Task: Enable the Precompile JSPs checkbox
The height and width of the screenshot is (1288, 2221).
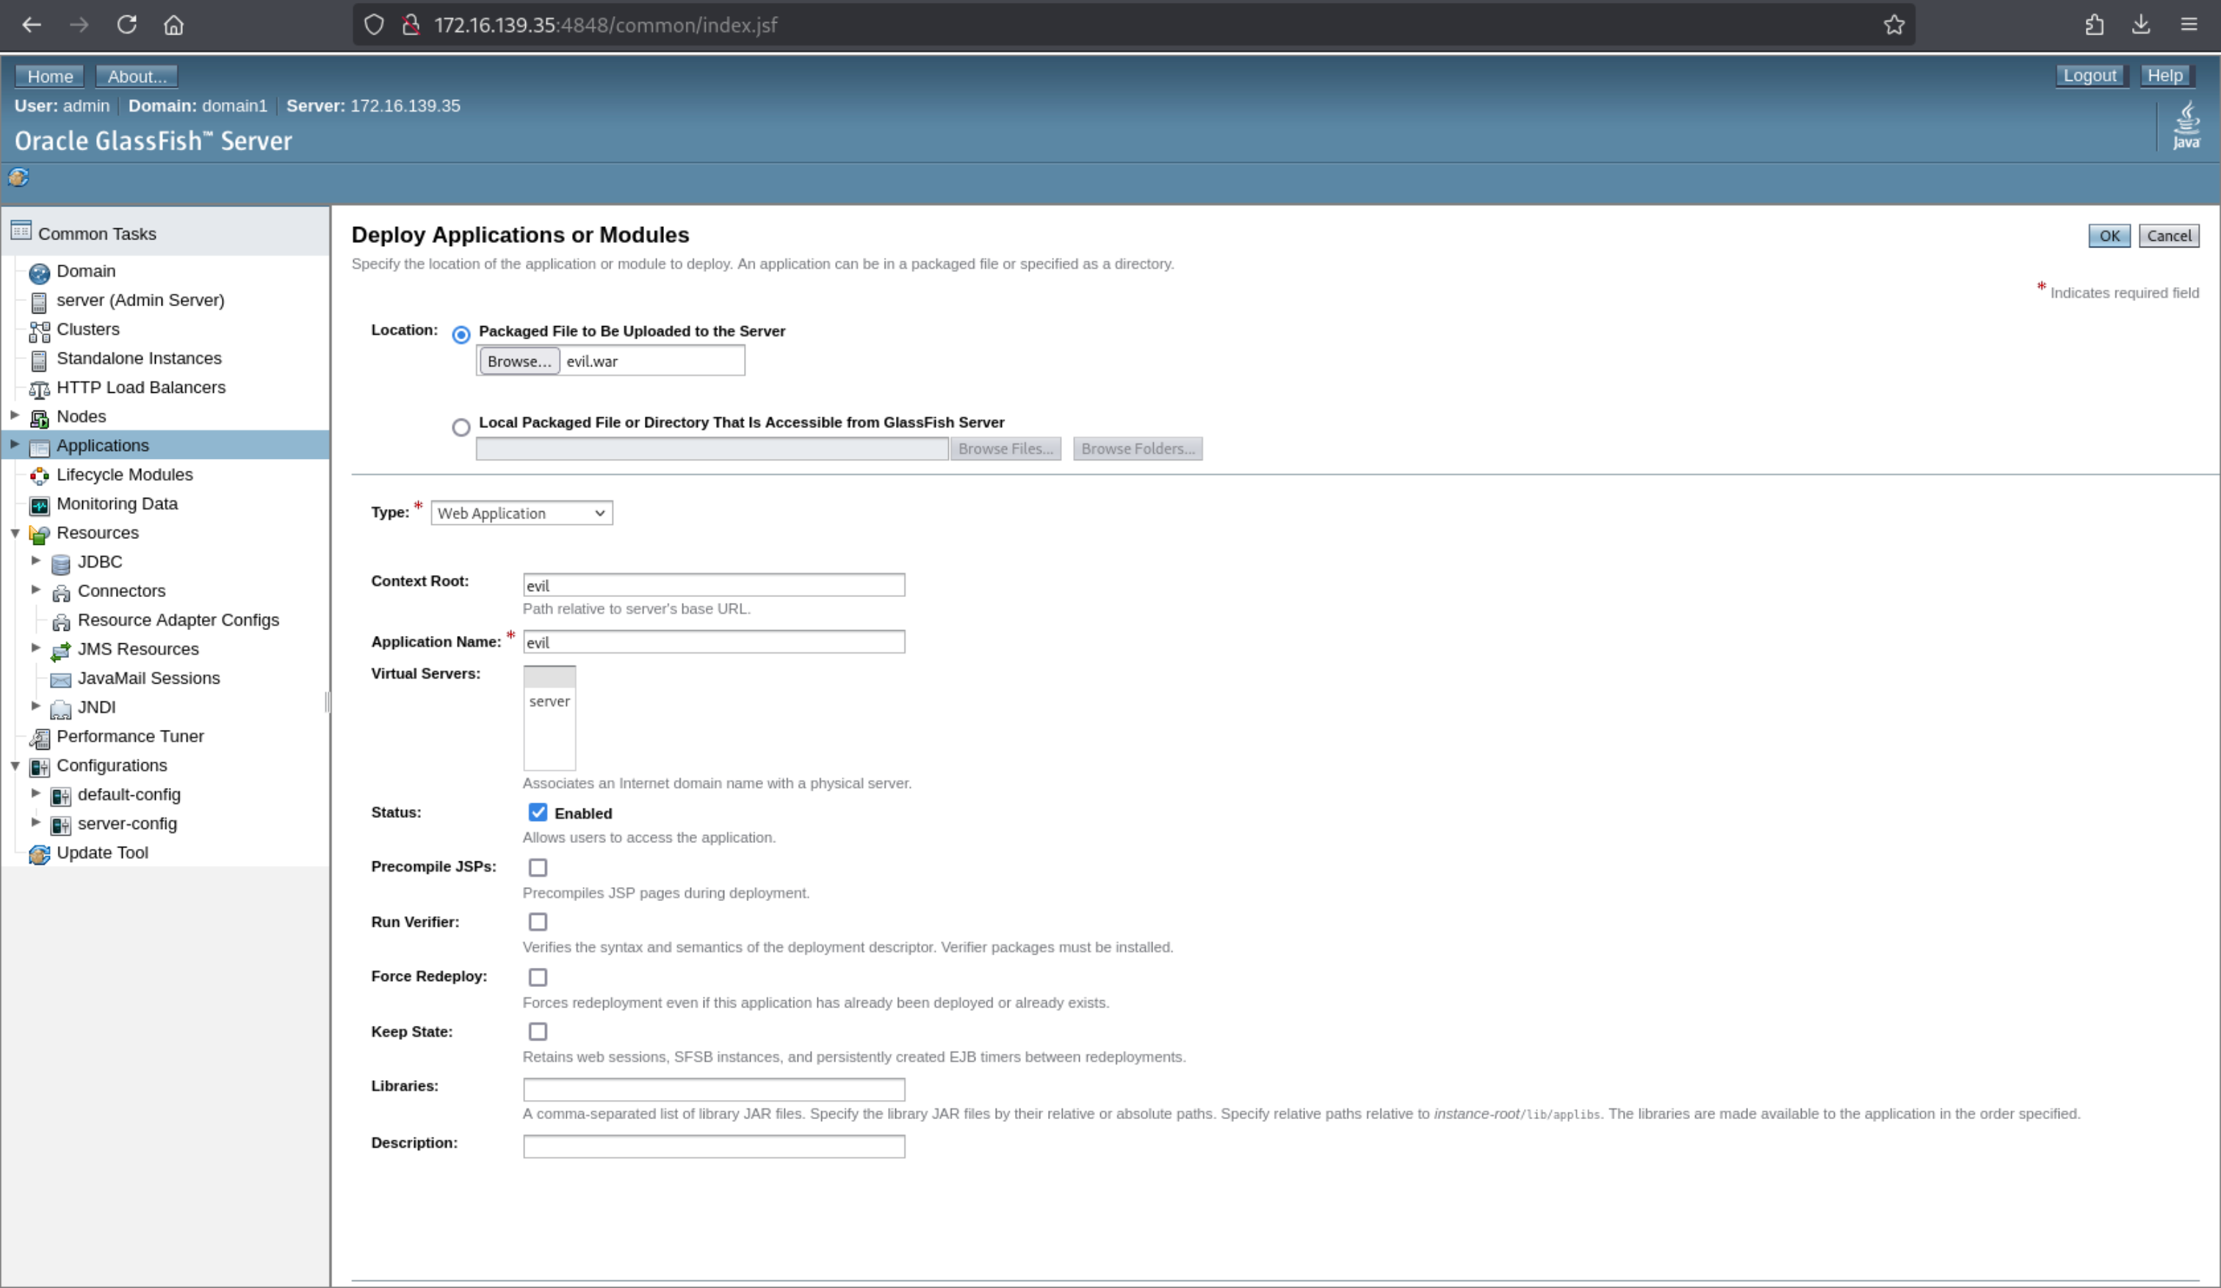Action: point(538,868)
